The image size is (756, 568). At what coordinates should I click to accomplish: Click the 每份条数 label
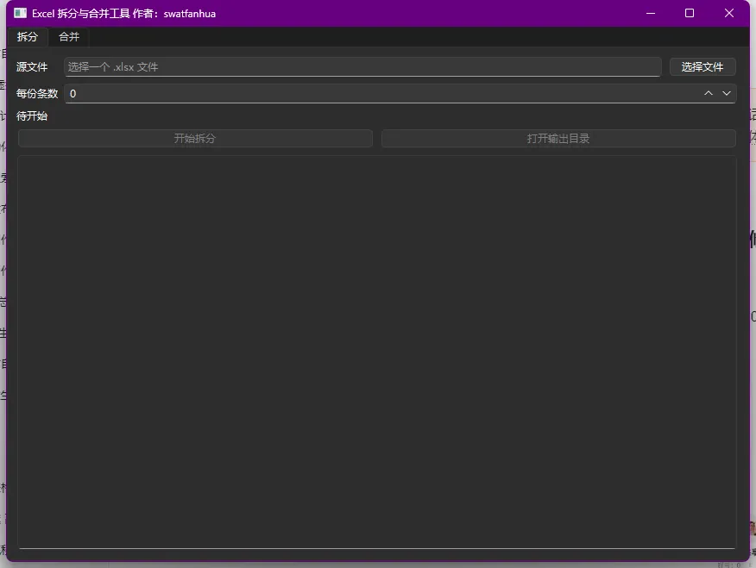pos(37,94)
